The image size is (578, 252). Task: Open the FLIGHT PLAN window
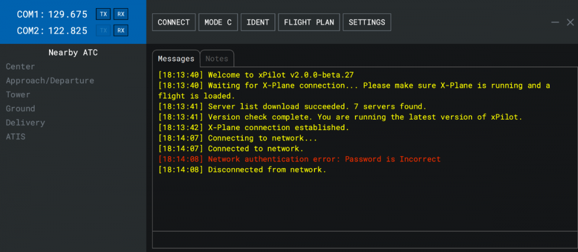309,23
